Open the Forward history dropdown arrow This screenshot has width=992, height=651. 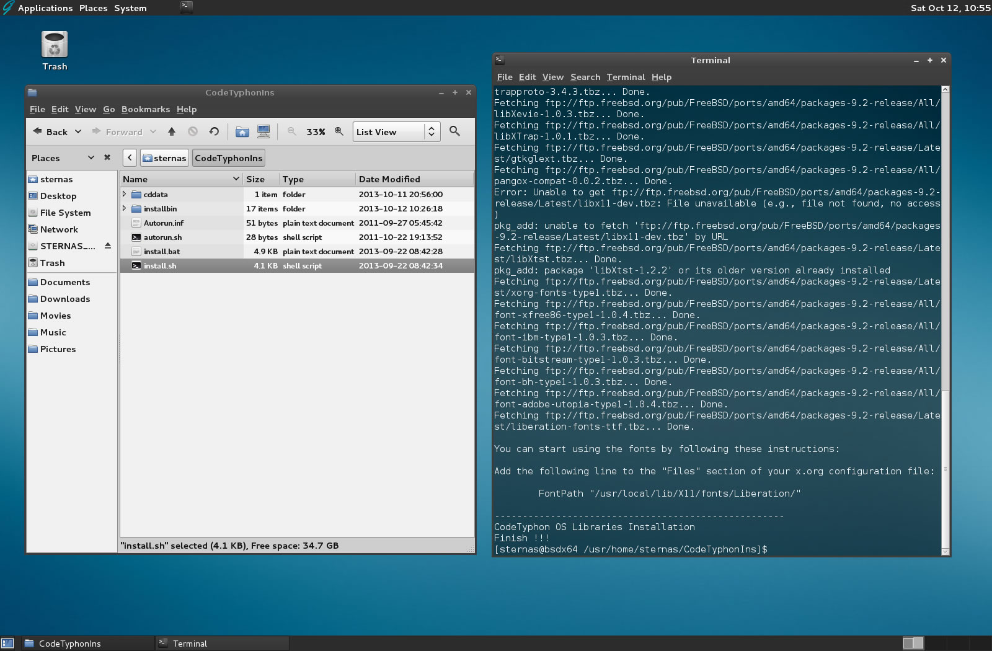click(153, 131)
